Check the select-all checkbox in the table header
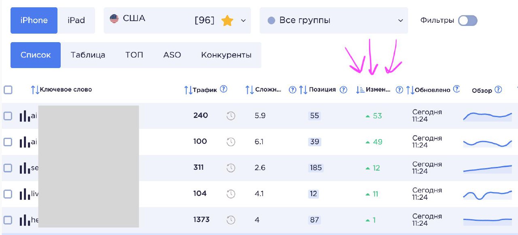Viewport: 518px width, 235px height. 8,90
